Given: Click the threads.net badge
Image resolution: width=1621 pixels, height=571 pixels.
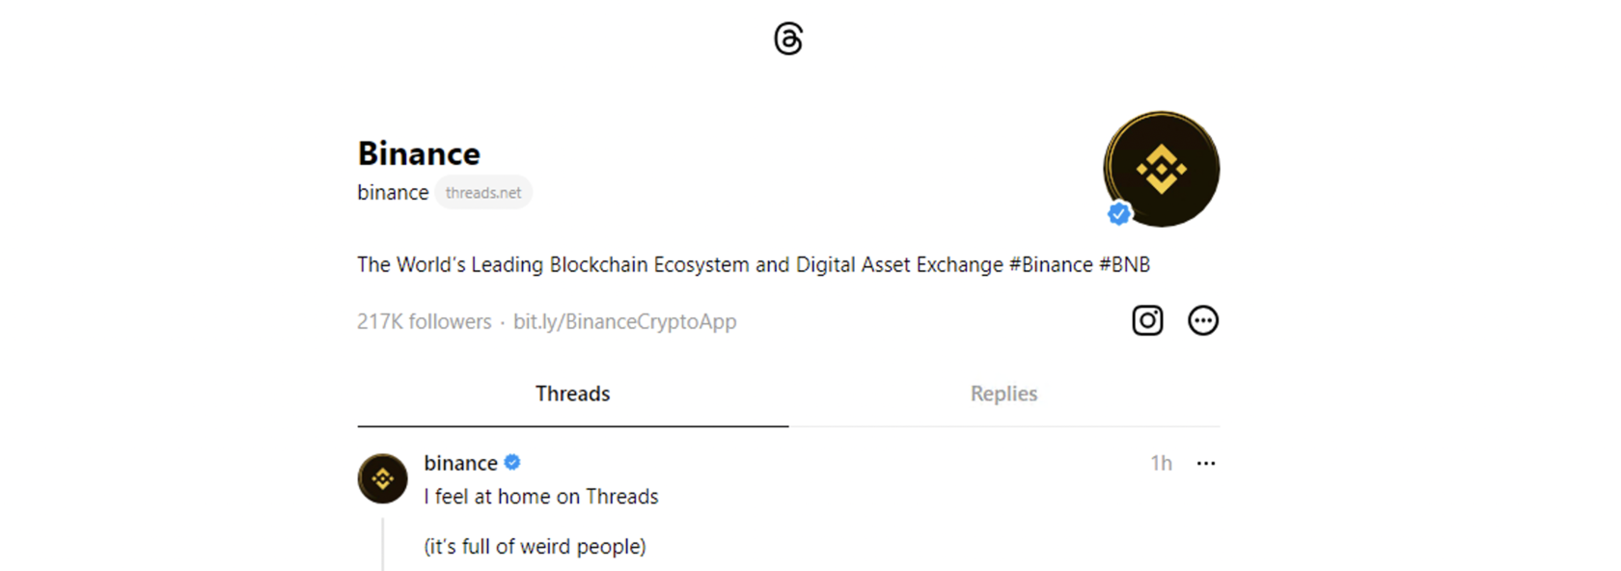Looking at the screenshot, I should click(483, 193).
